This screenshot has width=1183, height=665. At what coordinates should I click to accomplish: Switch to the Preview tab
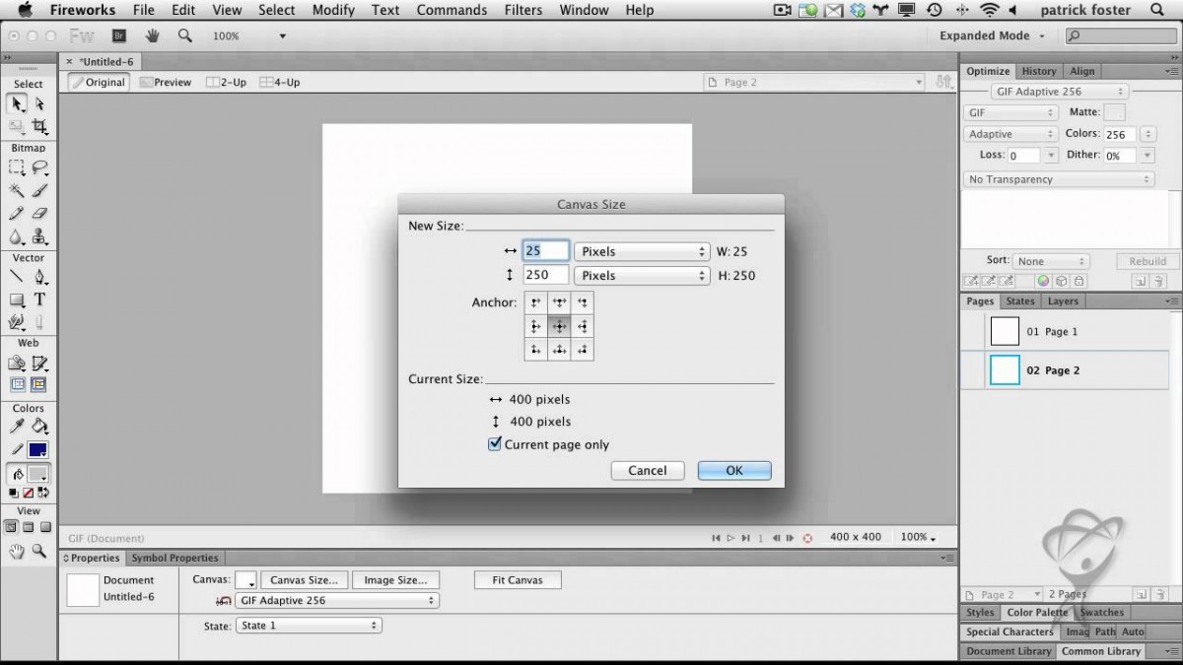[166, 83]
